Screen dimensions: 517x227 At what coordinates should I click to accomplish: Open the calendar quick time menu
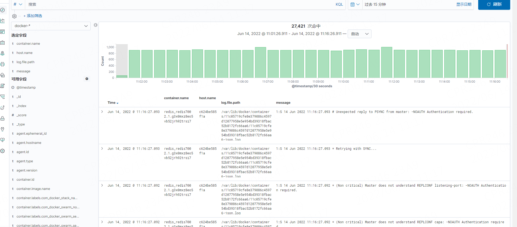pyautogui.click(x=355, y=4)
